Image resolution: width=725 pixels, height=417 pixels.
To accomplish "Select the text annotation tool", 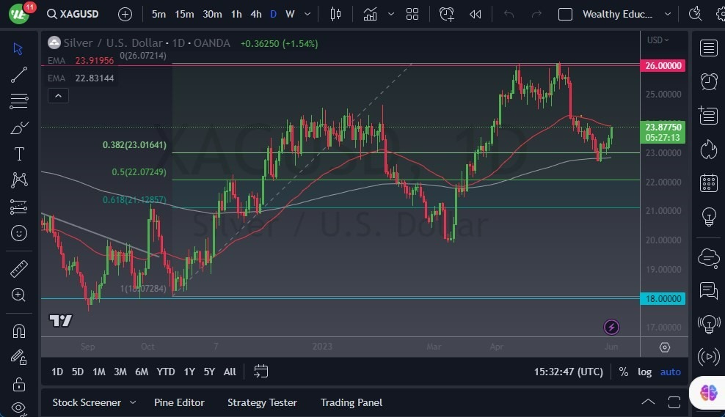I will (x=19, y=154).
